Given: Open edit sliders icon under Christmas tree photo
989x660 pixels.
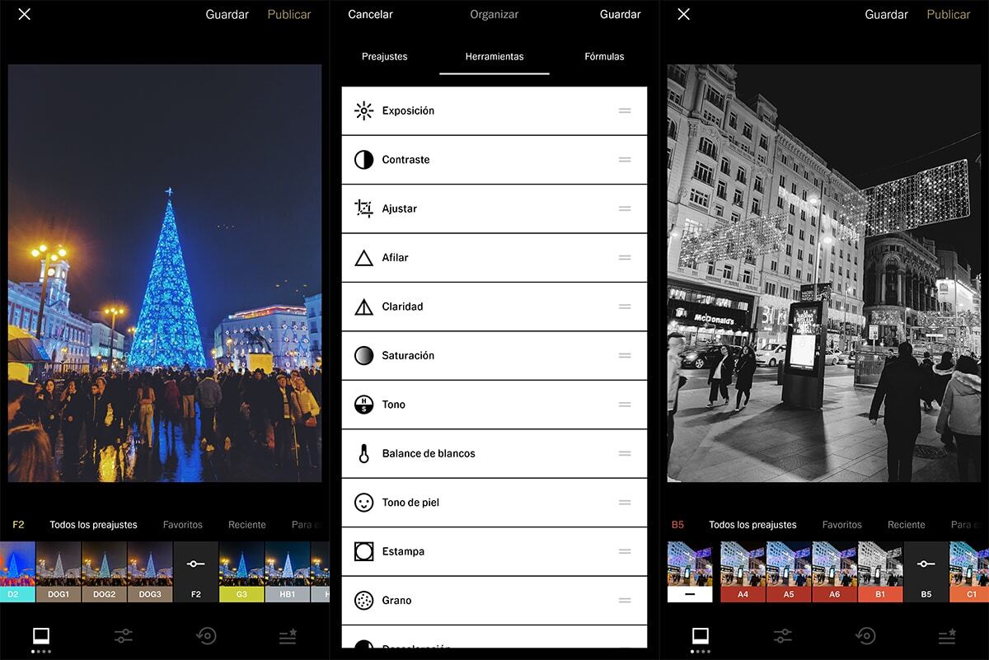Looking at the screenshot, I should pos(124,635).
